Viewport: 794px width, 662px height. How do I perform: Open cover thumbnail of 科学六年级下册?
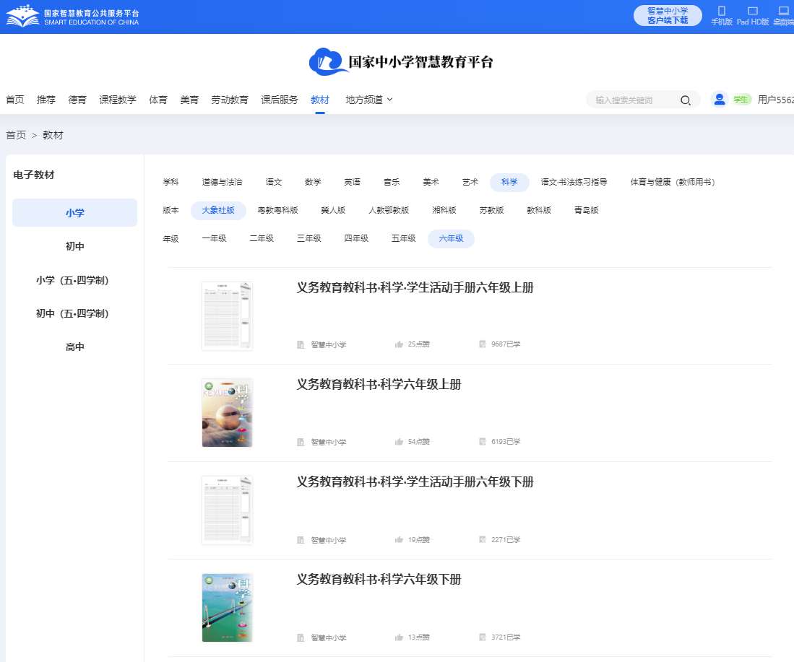point(227,608)
